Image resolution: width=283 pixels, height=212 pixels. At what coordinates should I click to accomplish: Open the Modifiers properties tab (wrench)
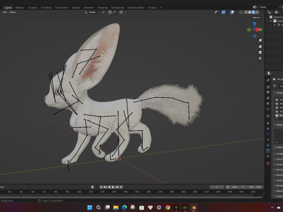click(x=268, y=129)
